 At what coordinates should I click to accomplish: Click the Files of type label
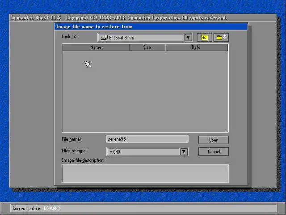pyautogui.click(x=74, y=151)
